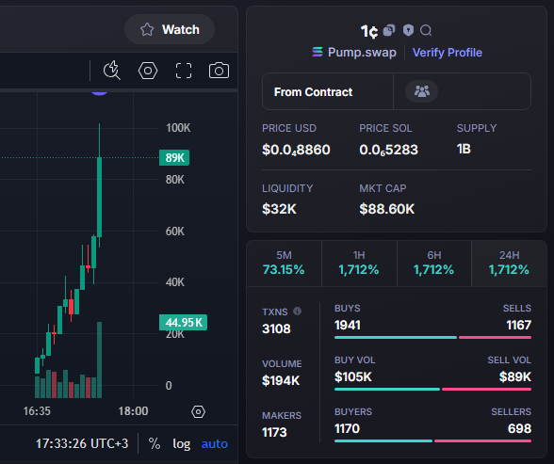
Task: Open price axis settings hexagon icon
Action: tap(198, 411)
